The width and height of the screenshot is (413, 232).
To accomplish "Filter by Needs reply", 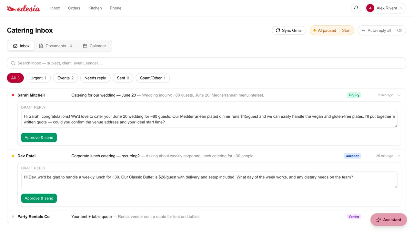I will pos(95,78).
